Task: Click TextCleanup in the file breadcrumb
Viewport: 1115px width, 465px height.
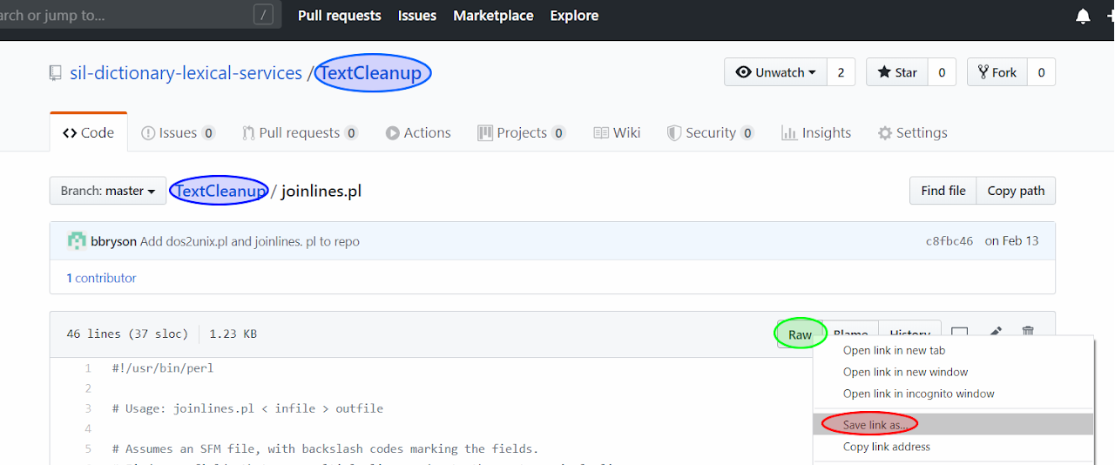Action: 221,191
